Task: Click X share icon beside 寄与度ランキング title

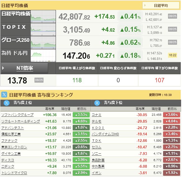Action: 4,95
